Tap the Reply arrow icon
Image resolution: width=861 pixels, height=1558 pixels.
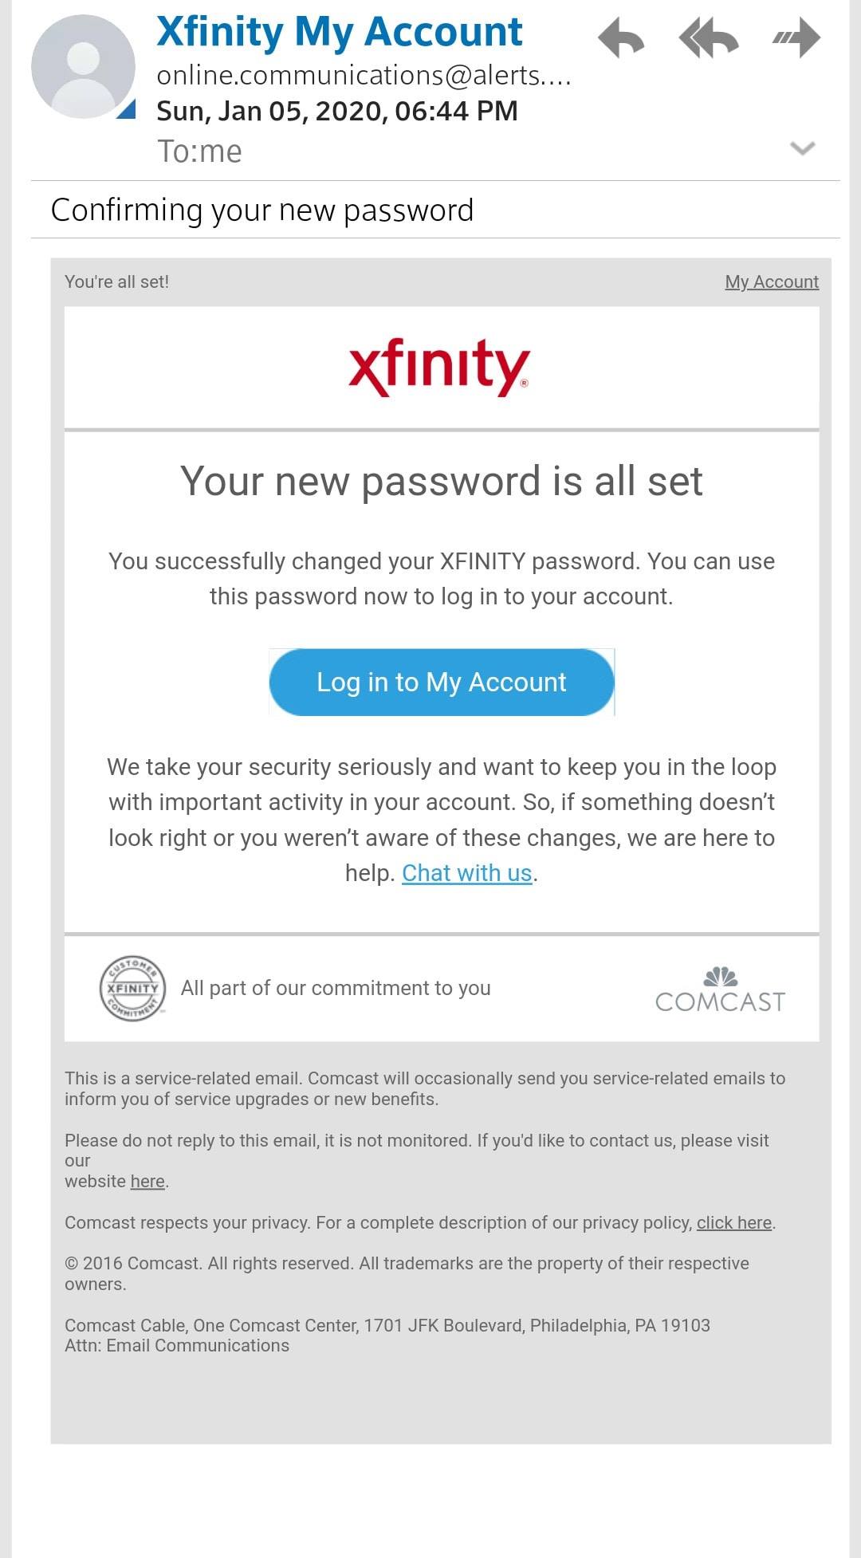[621, 37]
